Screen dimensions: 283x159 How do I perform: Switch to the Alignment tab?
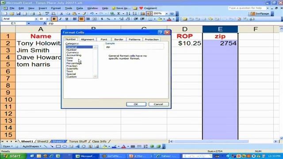(88, 39)
